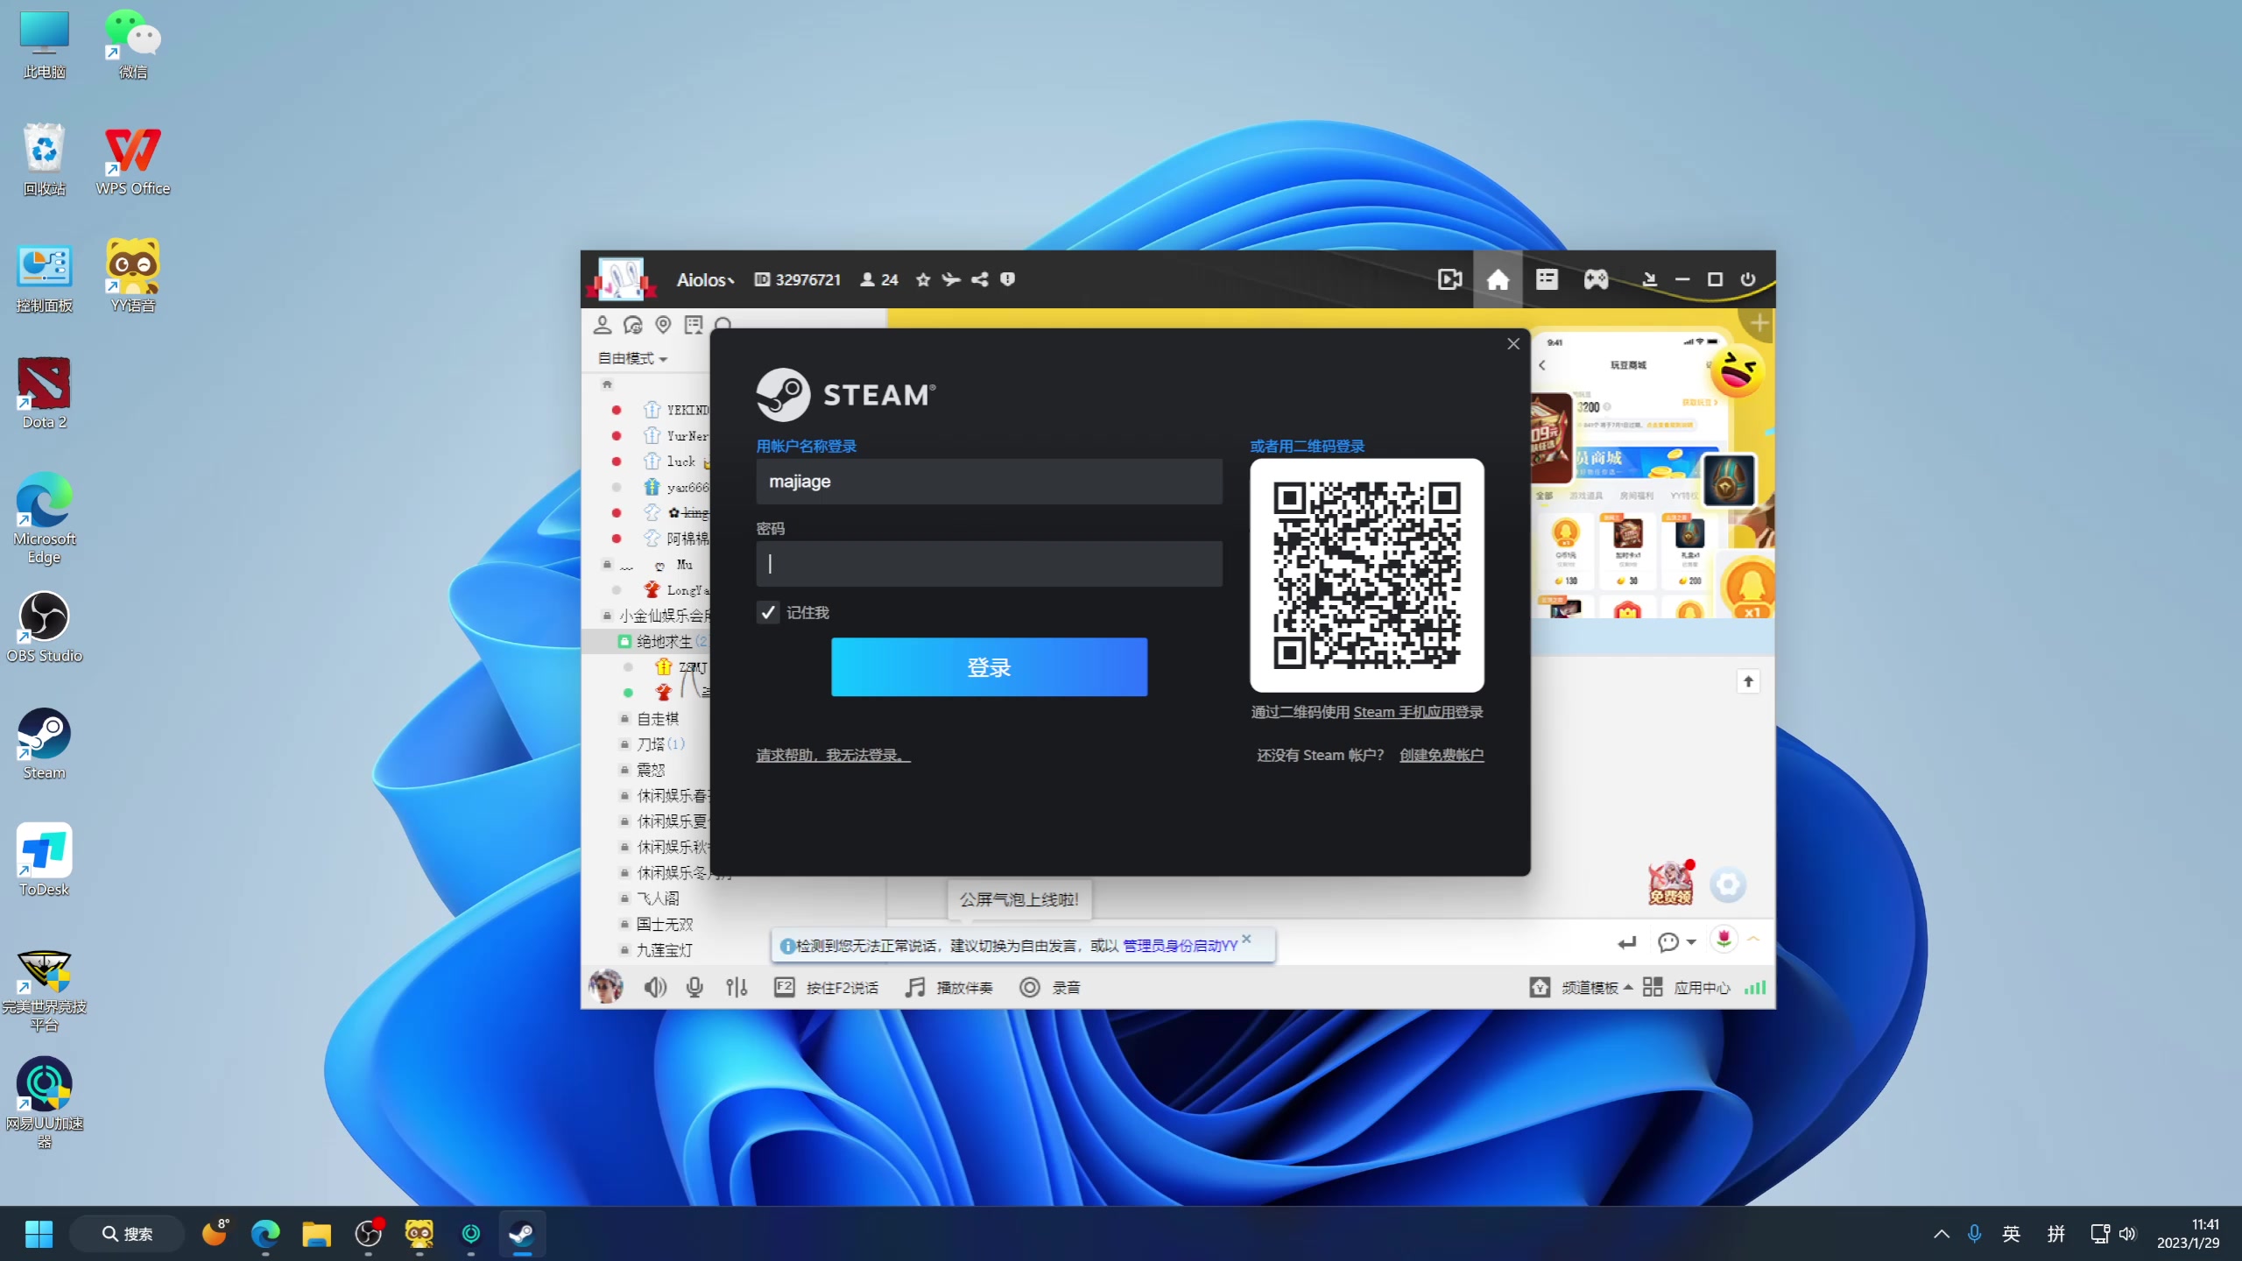Check the green network signal bars
The height and width of the screenshot is (1261, 2242).
coord(1755,988)
